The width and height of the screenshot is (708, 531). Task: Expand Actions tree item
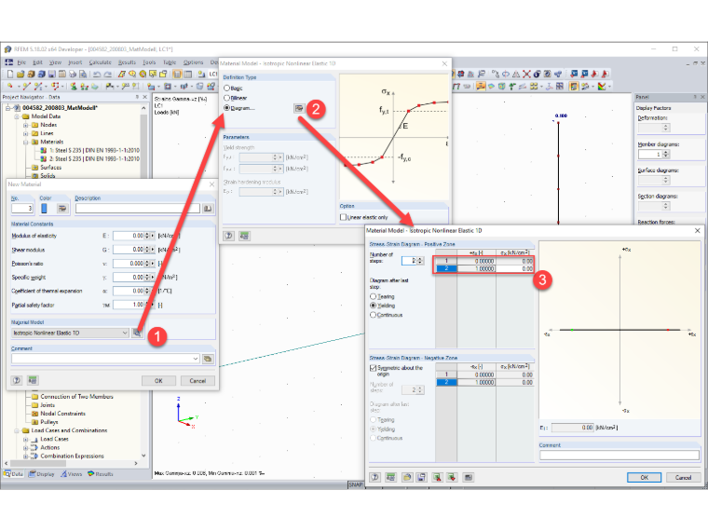click(x=26, y=447)
